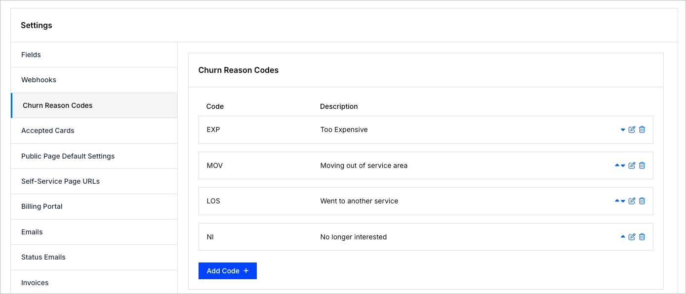Click Moving out of service area text

(364, 165)
